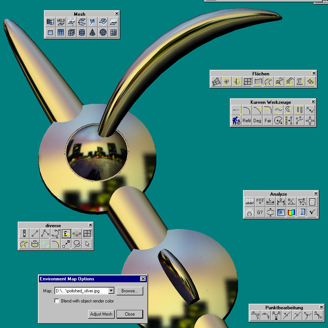Open the Map file dropdown arrow
This screenshot has height=328, width=328.
[x=111, y=291]
